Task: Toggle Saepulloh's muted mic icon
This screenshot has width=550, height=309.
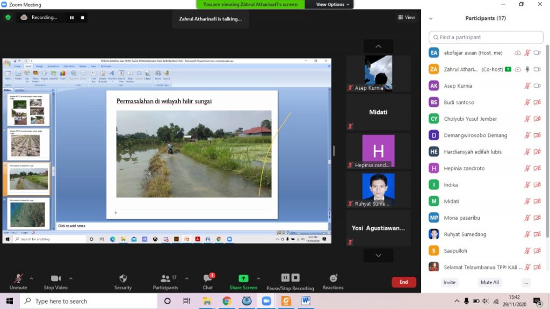Action: [527, 251]
